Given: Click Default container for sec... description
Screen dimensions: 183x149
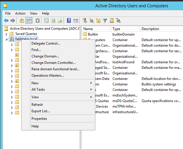Looking at the screenshot, I should [162, 51].
